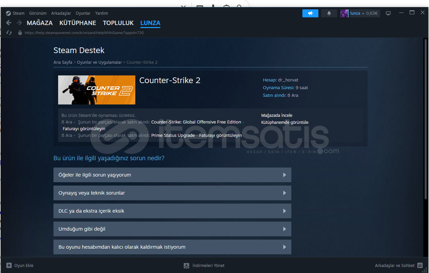
Task: Open the 'Arkadaşlar ve Sohbet' label
Action: tap(395, 266)
